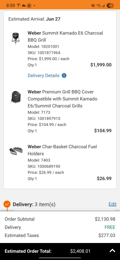
Task: Expand the Estimated Order Total chevron
Action: [x=112, y=251]
